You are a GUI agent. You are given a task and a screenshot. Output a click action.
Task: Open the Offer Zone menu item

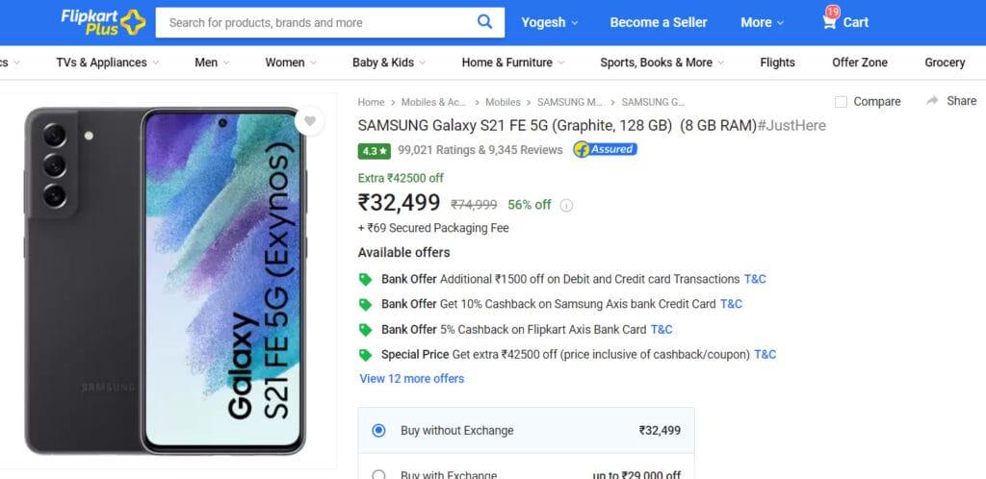click(860, 63)
